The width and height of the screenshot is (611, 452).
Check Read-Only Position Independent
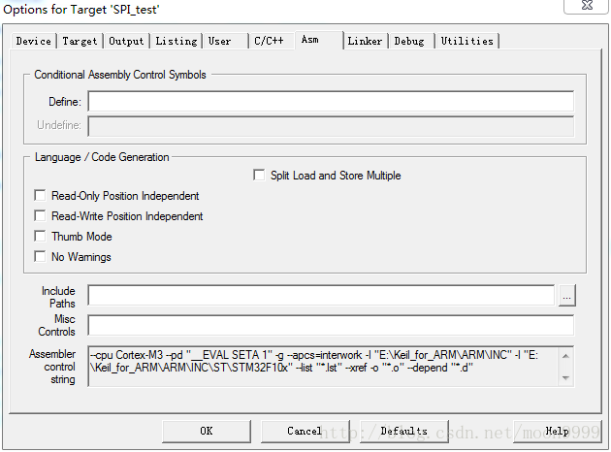point(40,195)
